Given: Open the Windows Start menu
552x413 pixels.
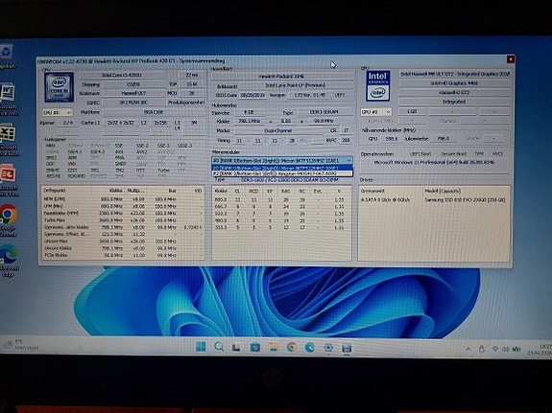Looking at the screenshot, I should coord(201,347).
